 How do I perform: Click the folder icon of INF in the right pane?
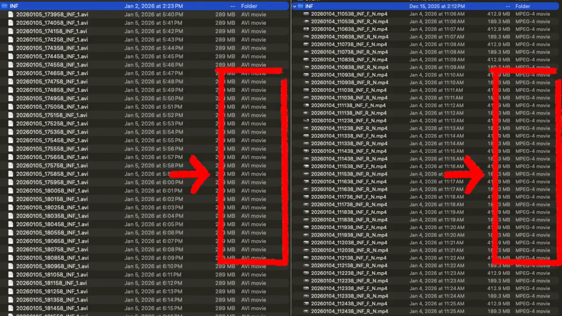[300, 6]
